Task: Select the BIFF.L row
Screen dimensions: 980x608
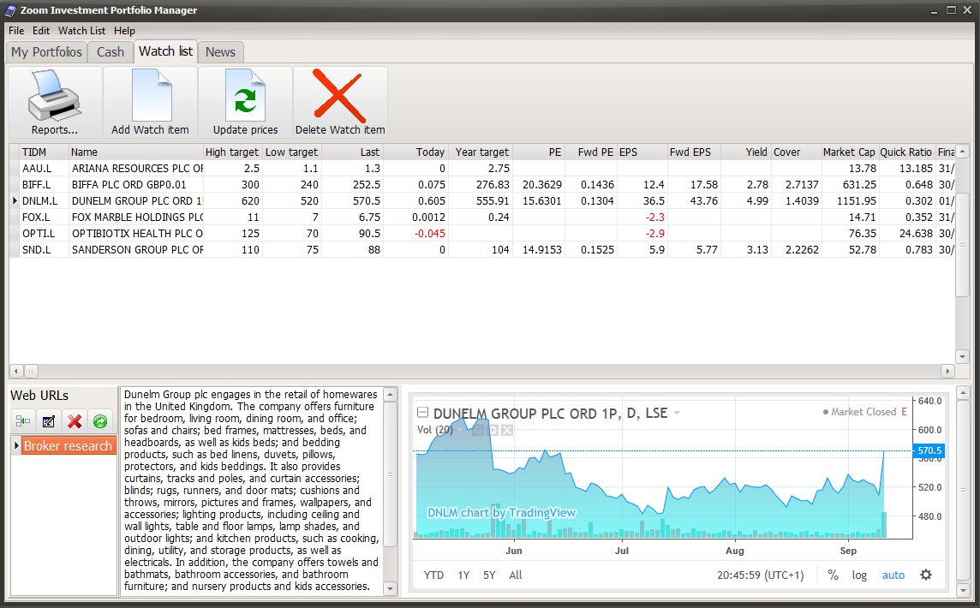Action: click(x=482, y=184)
